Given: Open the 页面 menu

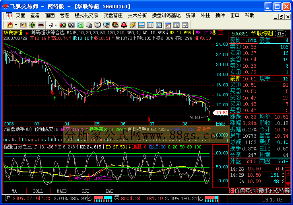Looking at the screenshot, I should pos(20,16).
